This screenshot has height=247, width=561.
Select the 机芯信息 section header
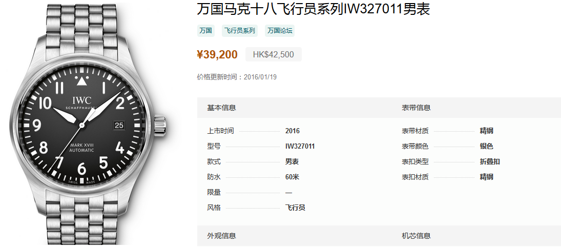[x=416, y=236]
